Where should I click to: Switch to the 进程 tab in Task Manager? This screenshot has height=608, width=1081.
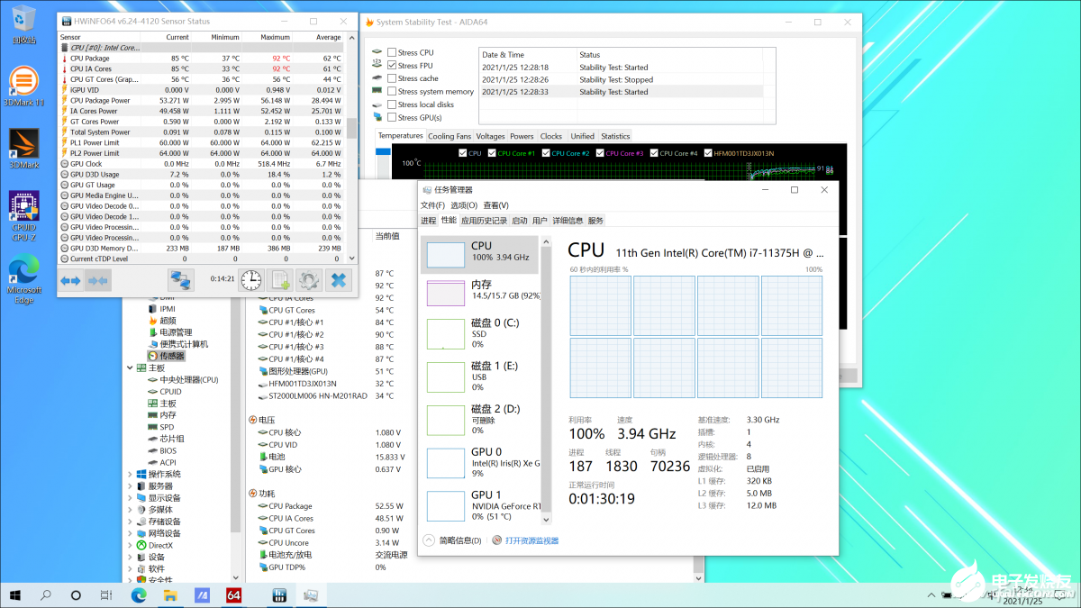tap(428, 221)
